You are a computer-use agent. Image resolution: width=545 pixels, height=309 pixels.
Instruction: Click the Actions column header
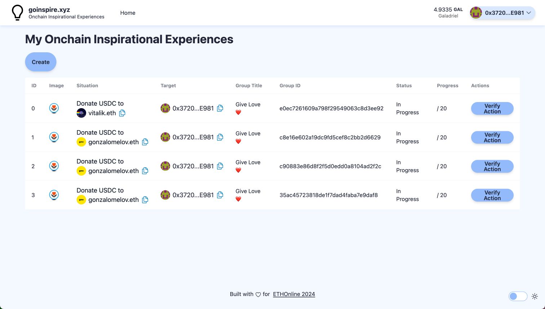[x=480, y=85]
